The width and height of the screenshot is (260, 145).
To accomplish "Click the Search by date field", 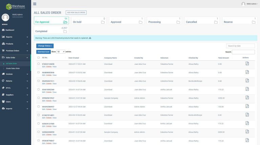I will 240,46.
